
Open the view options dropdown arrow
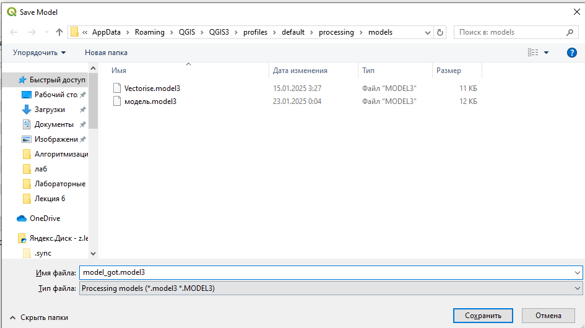click(x=546, y=53)
